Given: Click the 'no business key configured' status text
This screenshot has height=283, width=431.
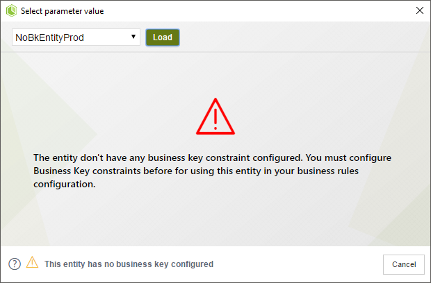Looking at the screenshot, I should 129,264.
